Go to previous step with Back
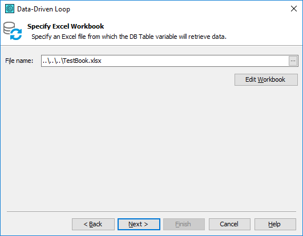 point(93,224)
